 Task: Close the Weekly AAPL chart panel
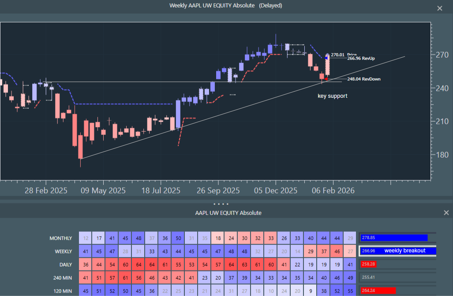pos(439,8)
